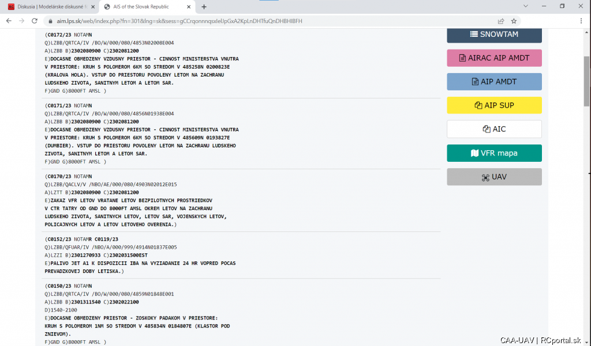Image resolution: width=591 pixels, height=346 pixels.
Task: Click the scrollbar down arrow
Action: 586,342
